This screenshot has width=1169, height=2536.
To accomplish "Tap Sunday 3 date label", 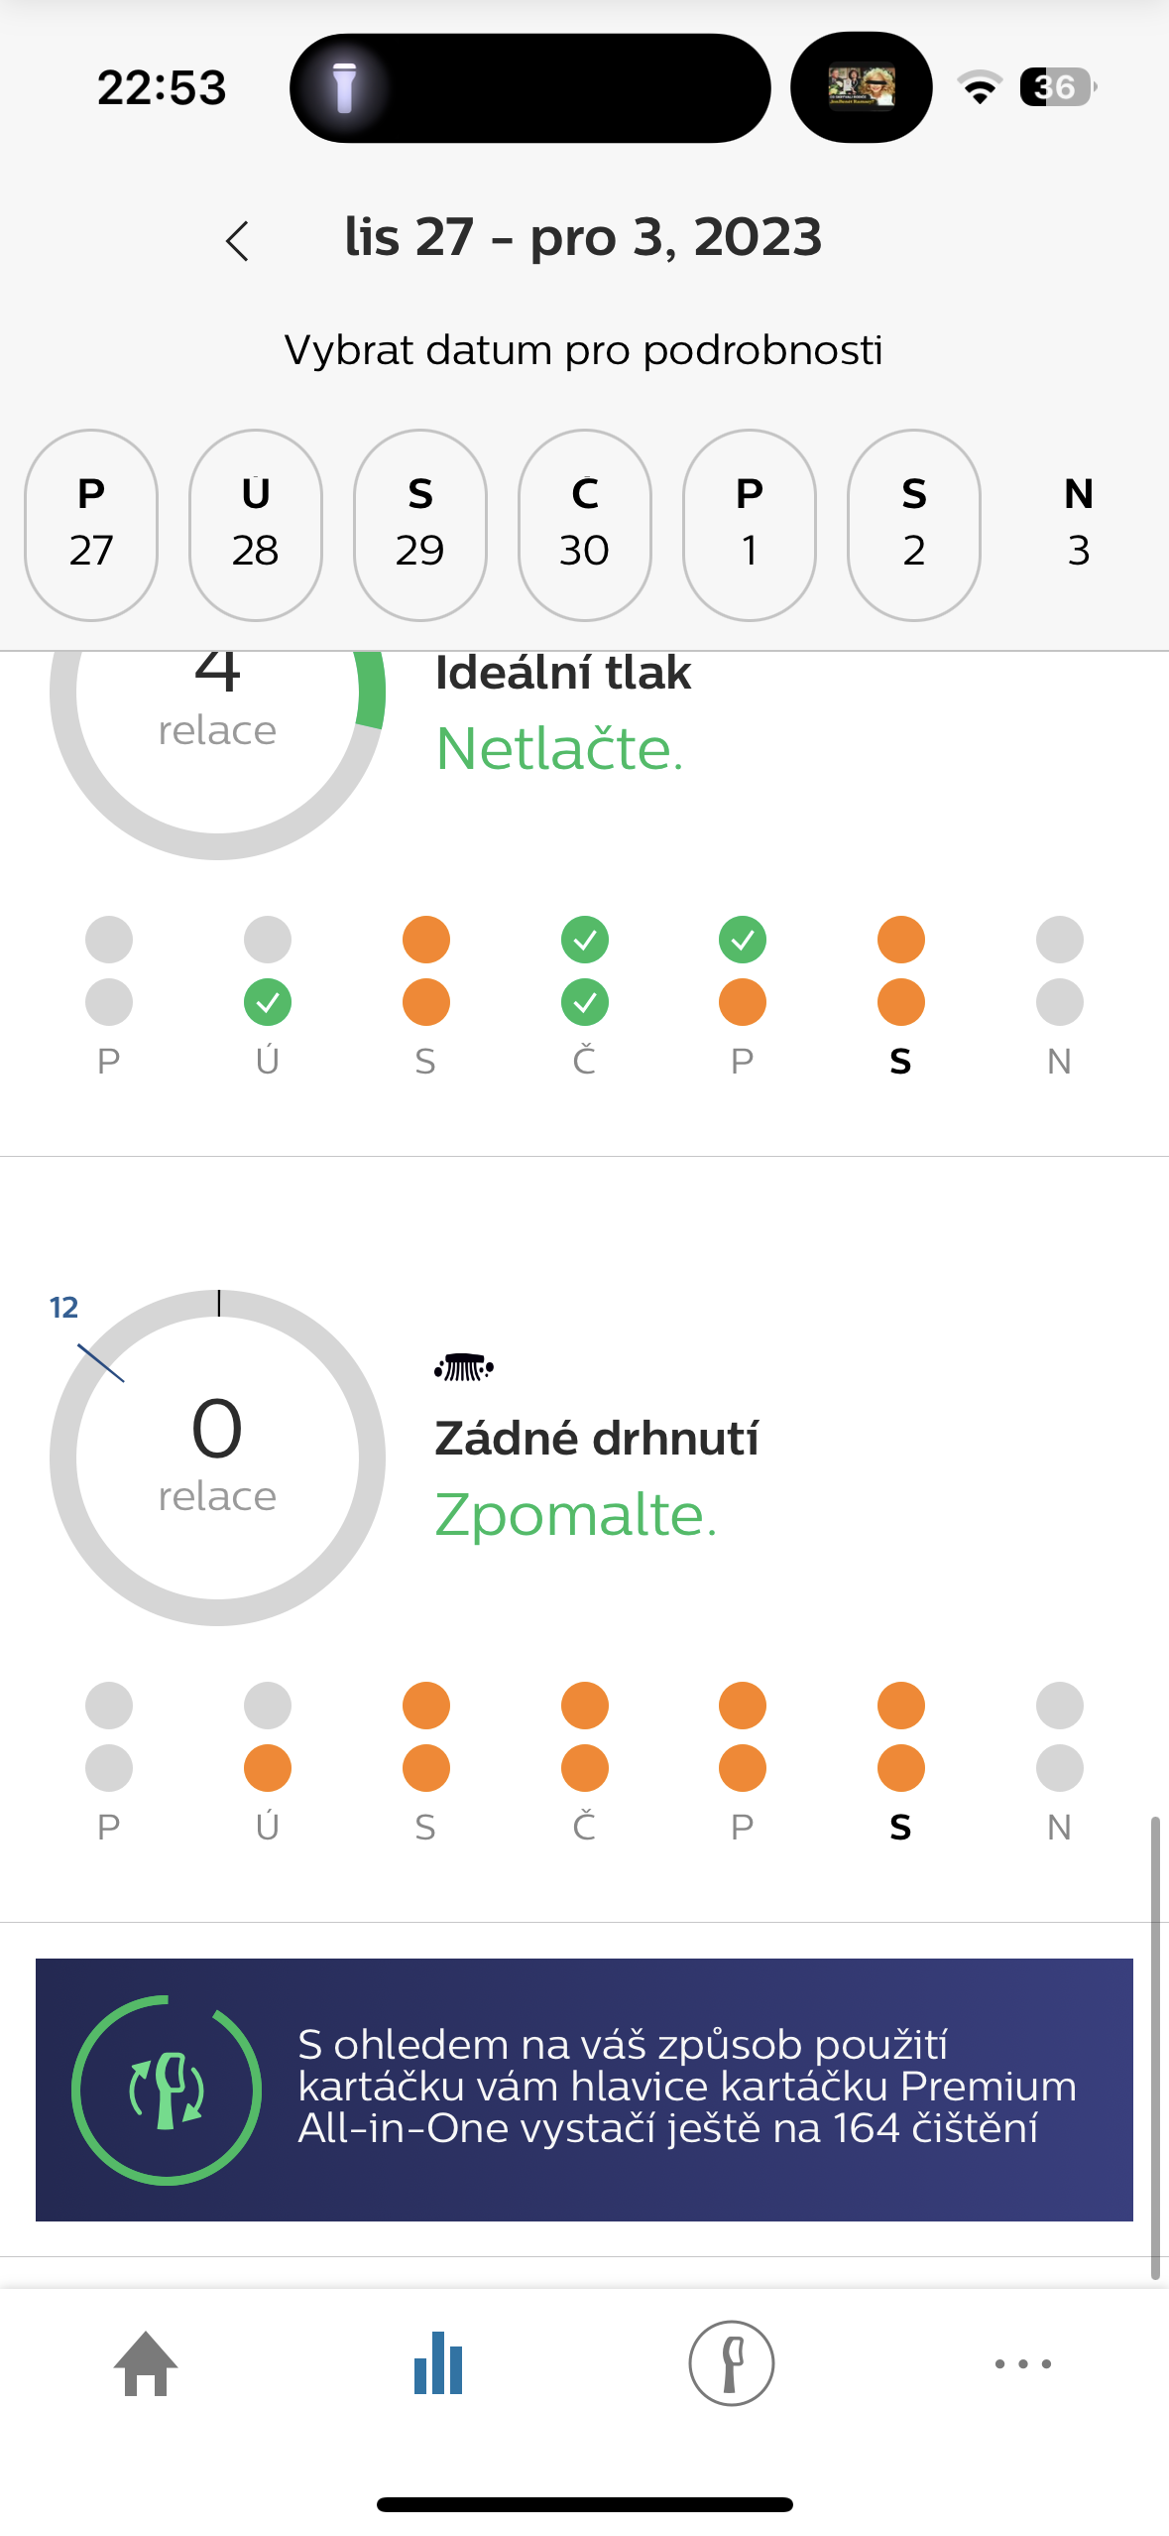I will 1079,525.
